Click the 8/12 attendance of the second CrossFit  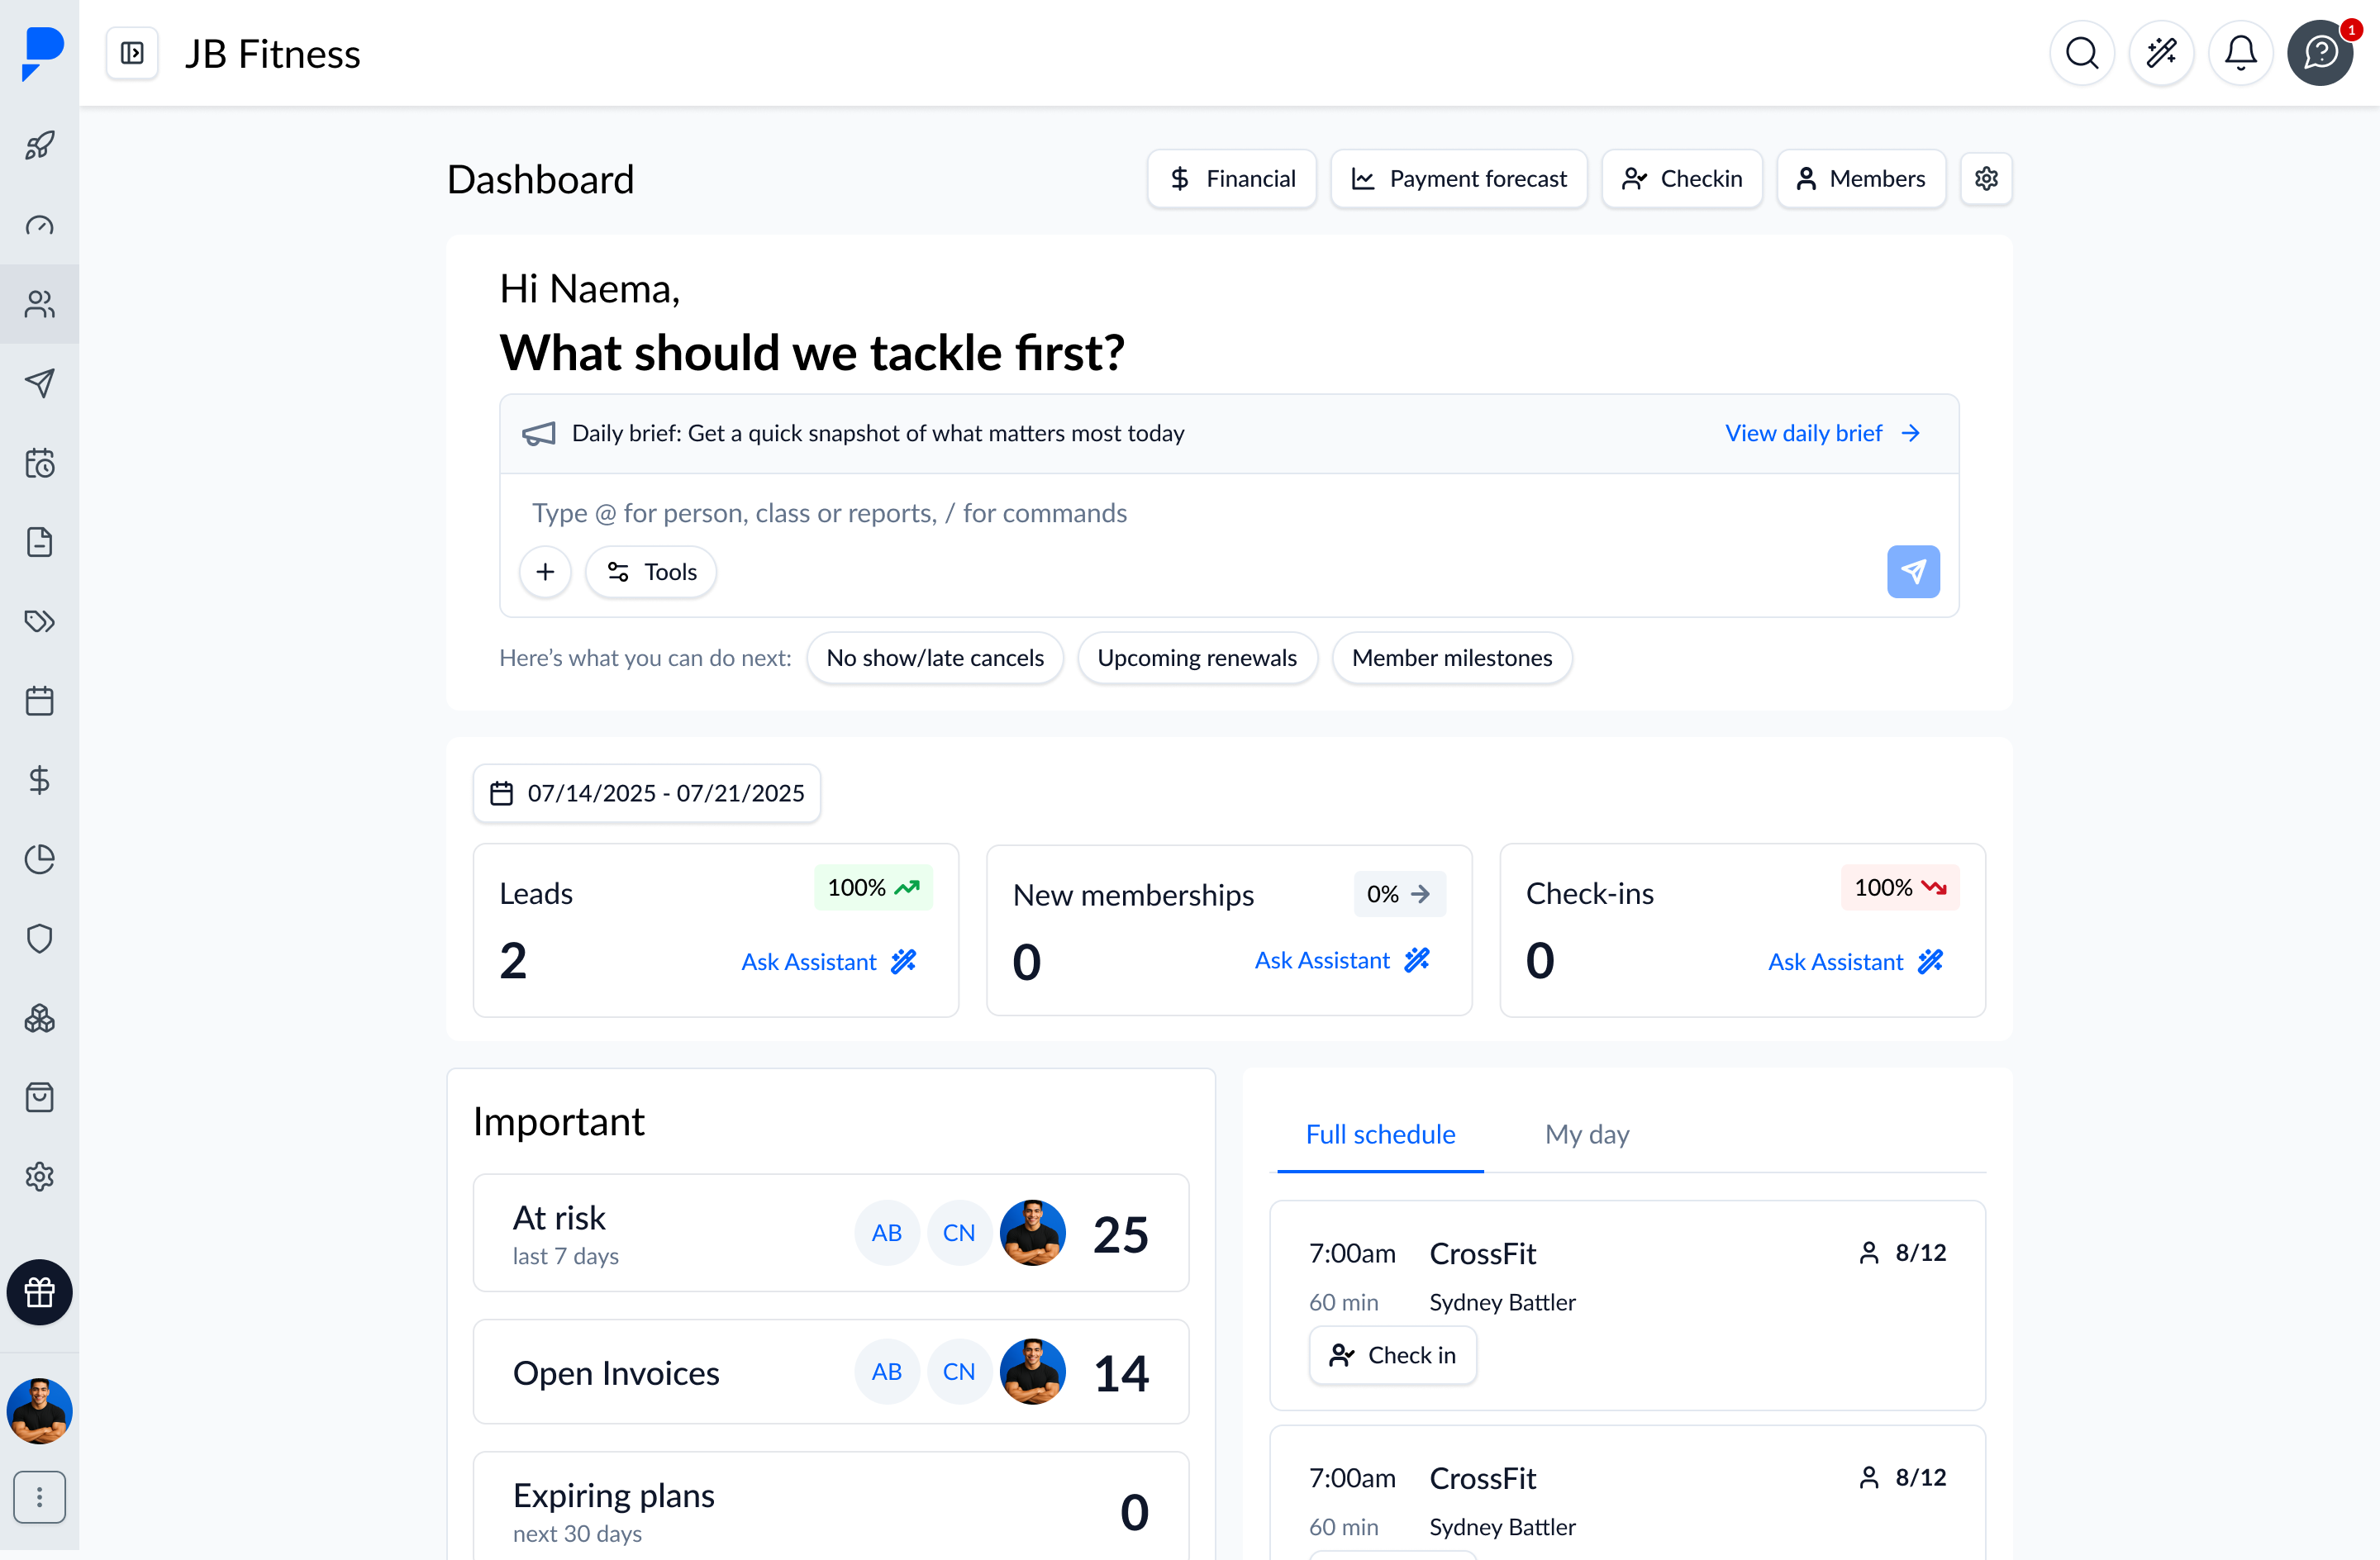click(x=1903, y=1477)
